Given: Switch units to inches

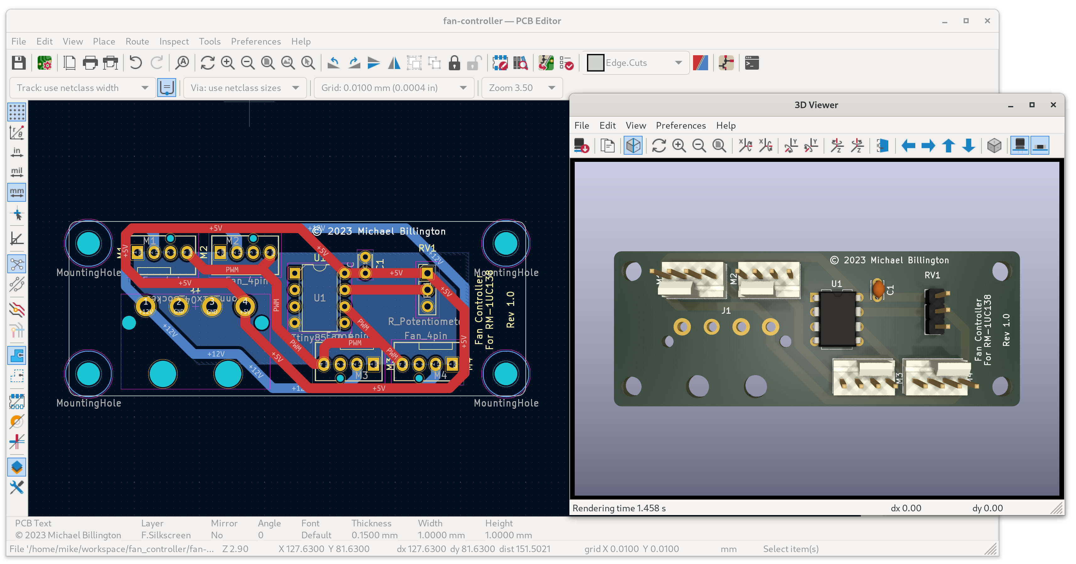Looking at the screenshot, I should pos(17,152).
